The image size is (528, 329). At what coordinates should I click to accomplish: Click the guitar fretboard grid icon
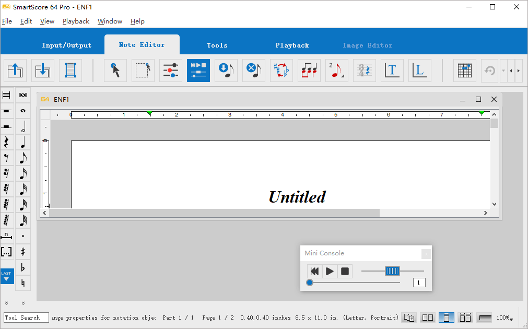point(465,70)
